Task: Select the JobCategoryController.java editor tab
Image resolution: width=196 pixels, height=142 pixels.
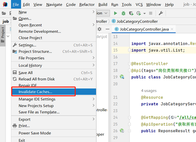Action: point(144,29)
